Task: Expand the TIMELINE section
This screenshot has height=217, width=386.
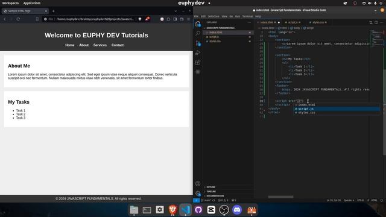Action: click(228, 192)
